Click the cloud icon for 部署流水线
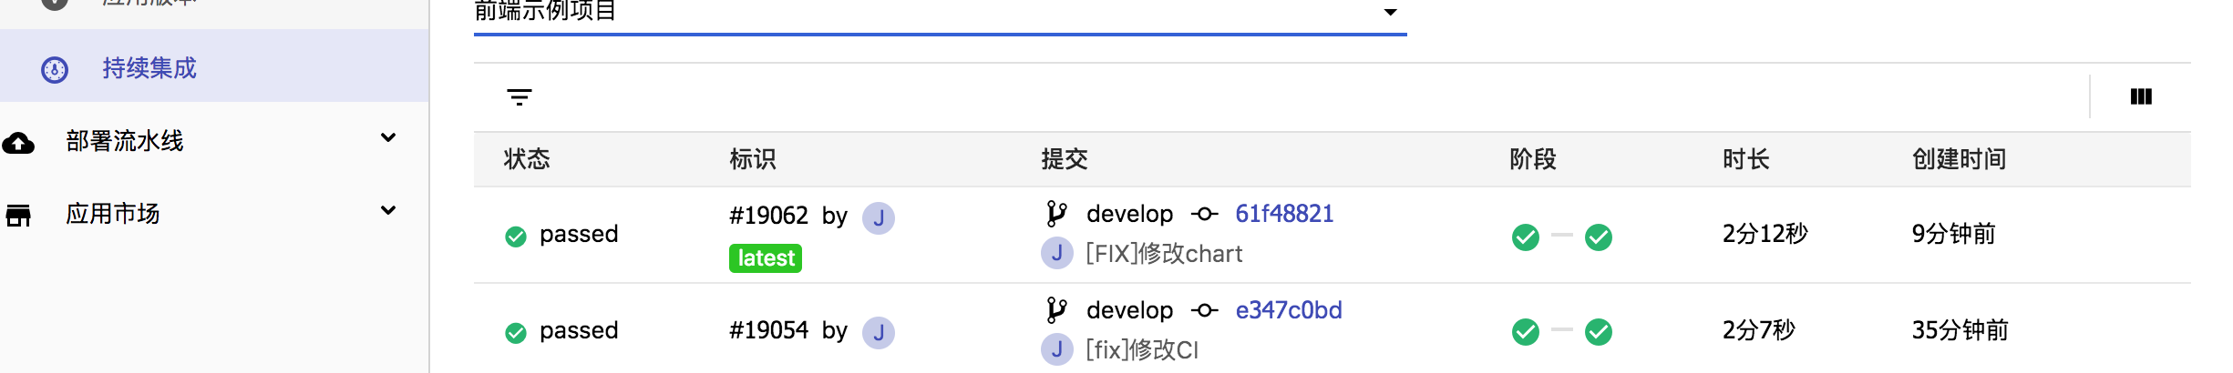The width and height of the screenshot is (2233, 373). [18, 143]
